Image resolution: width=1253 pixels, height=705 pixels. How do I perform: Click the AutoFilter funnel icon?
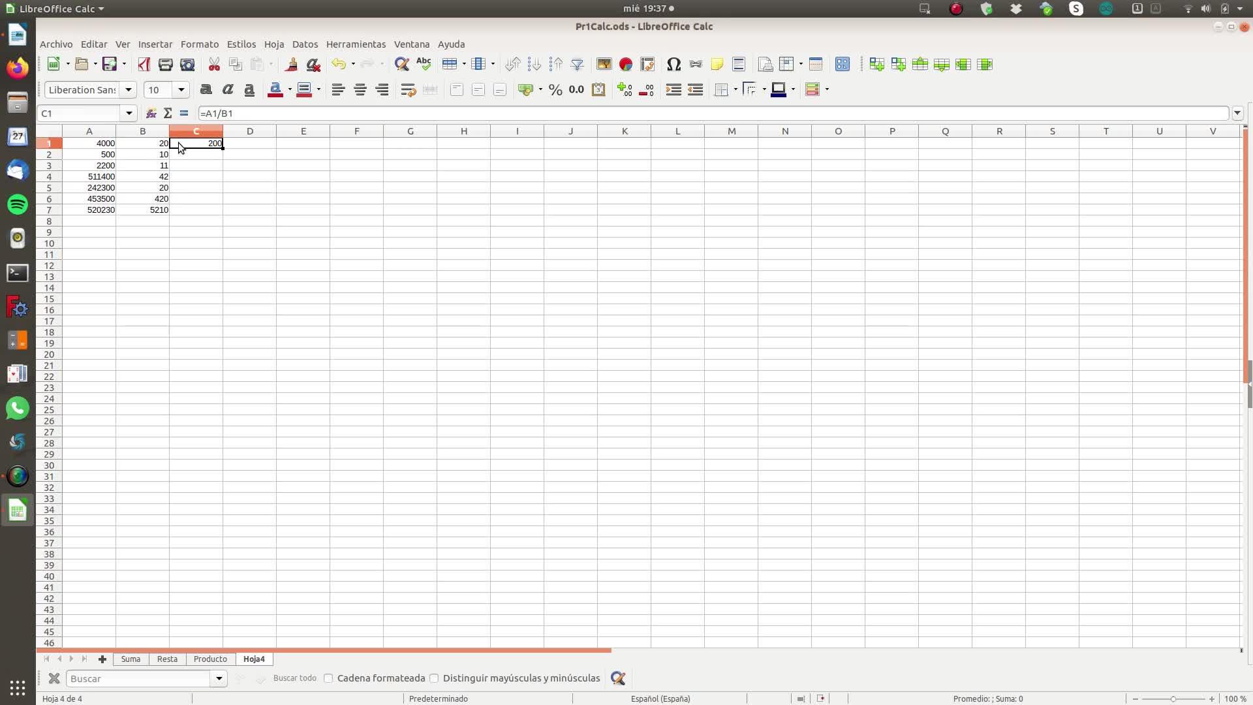tap(578, 64)
